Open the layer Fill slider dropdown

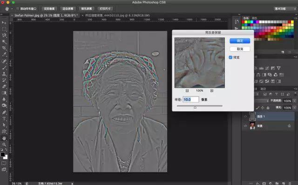tap(294, 108)
